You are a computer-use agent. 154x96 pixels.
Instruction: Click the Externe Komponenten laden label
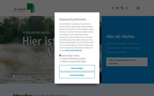74,61
